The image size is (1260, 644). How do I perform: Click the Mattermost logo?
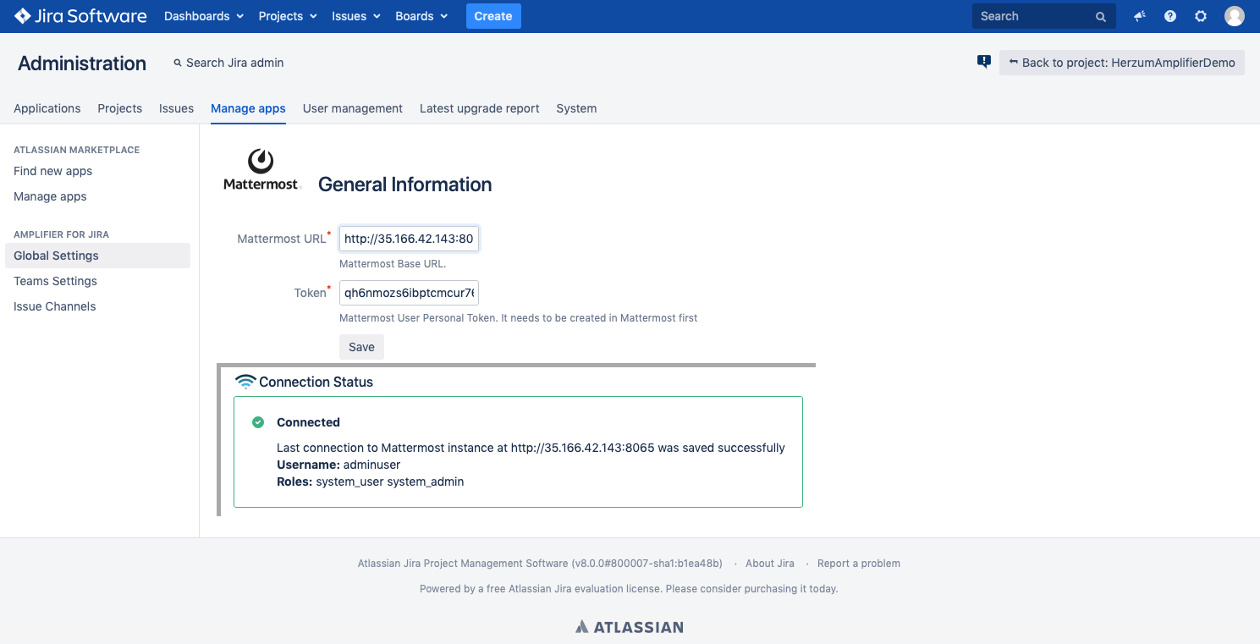[x=261, y=170]
